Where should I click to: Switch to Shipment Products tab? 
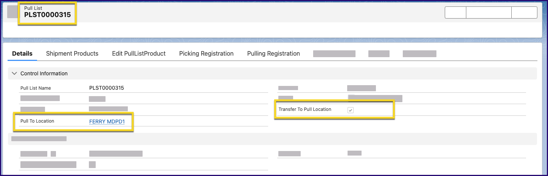72,54
